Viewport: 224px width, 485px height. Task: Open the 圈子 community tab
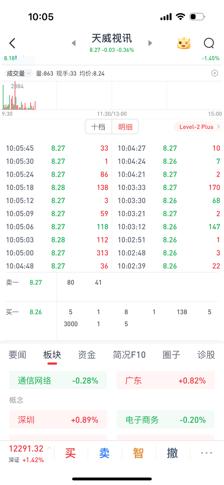171,355
